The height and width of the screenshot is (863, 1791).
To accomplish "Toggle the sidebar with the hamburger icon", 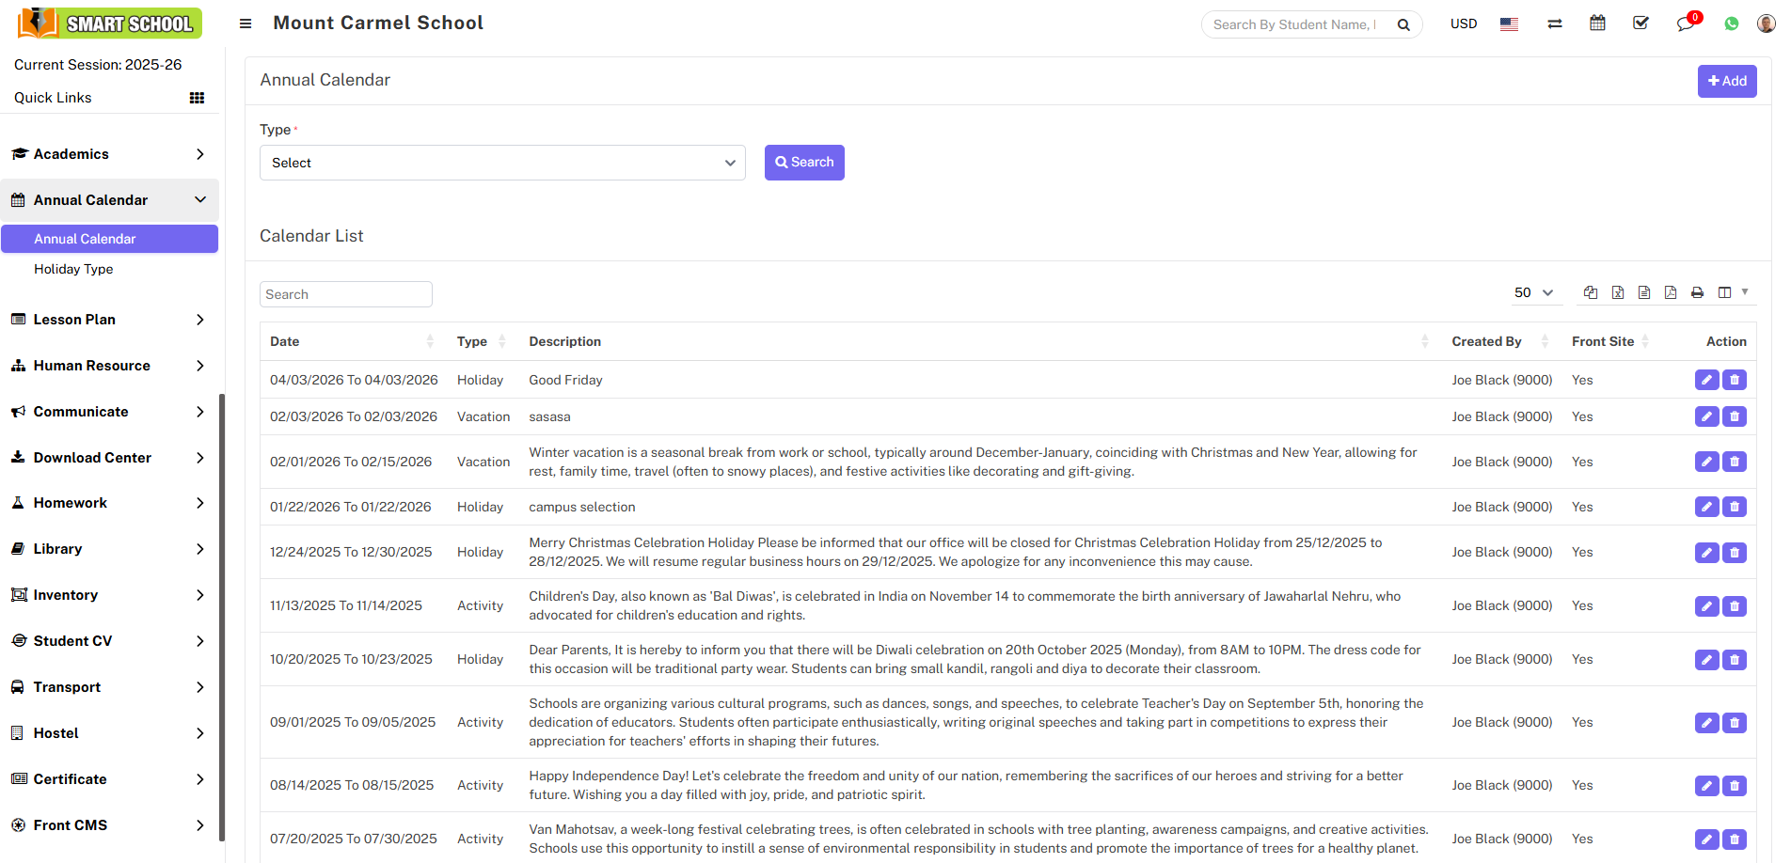I will (x=246, y=24).
